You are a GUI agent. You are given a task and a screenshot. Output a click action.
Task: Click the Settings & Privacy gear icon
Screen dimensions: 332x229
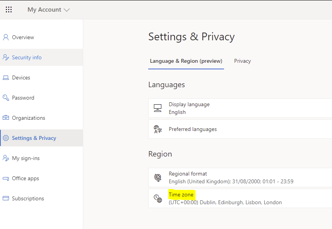pyautogui.click(x=6, y=138)
